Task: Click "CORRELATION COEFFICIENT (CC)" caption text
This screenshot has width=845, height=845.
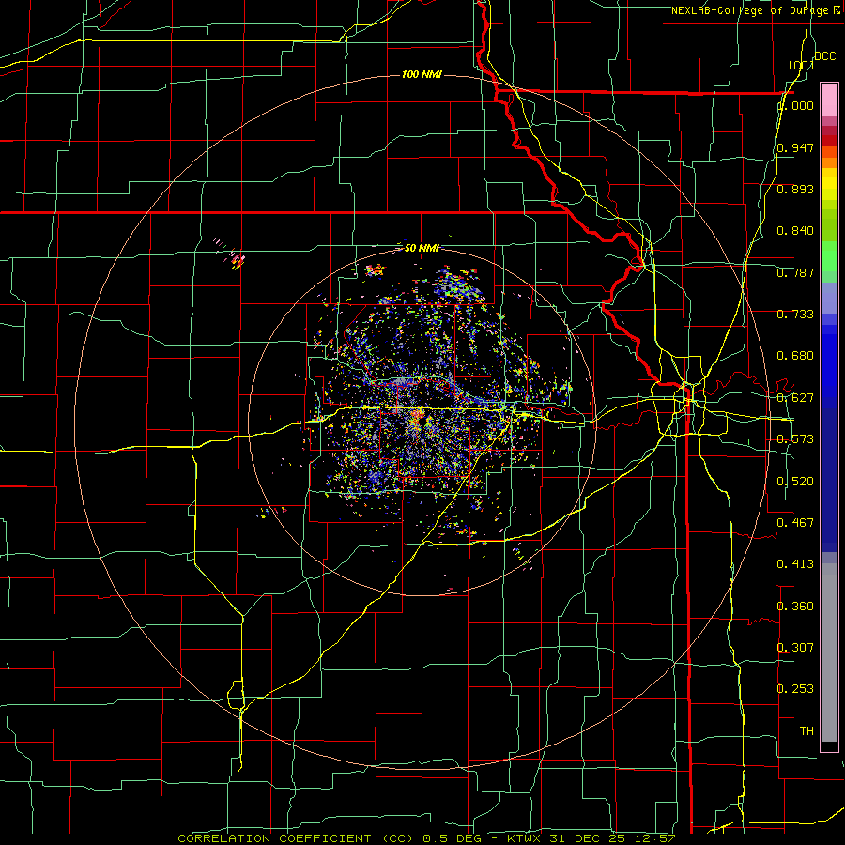Action: [x=296, y=838]
